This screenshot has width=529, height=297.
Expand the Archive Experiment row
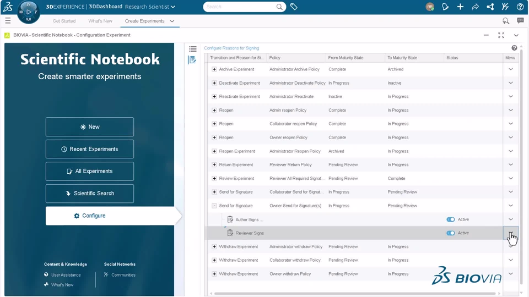coord(214,69)
